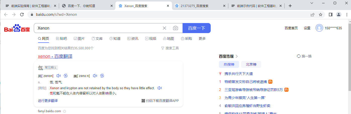Bookmark this page with star icon
Screen dimensions: 351x114
(321, 15)
